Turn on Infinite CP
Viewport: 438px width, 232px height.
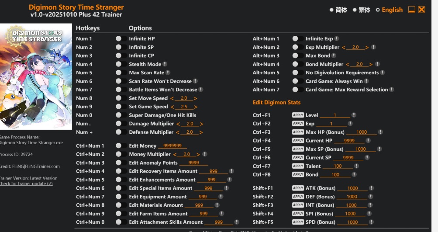pos(121,55)
